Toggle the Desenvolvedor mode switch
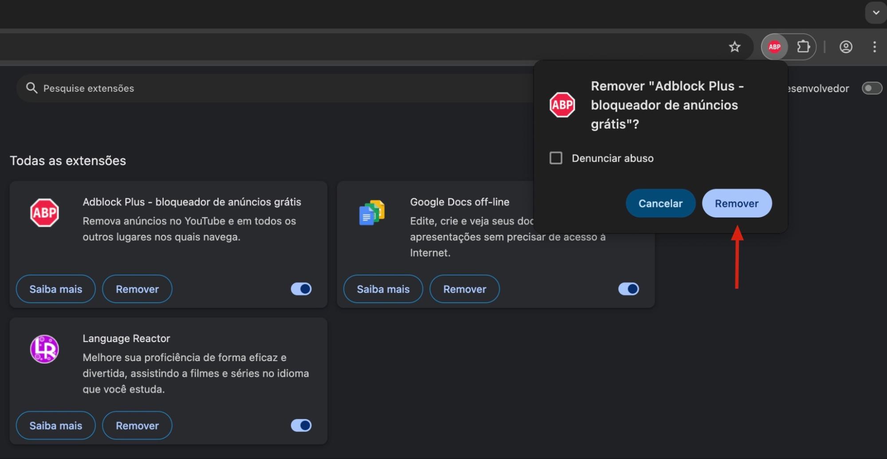887x459 pixels. click(x=871, y=88)
